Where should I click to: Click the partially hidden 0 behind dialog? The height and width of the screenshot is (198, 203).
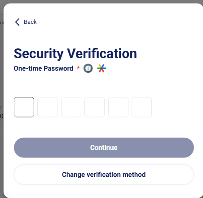point(1,116)
